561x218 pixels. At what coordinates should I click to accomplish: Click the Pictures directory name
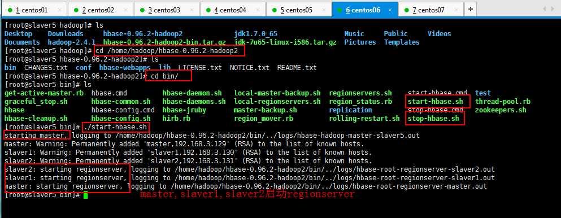coord(360,42)
